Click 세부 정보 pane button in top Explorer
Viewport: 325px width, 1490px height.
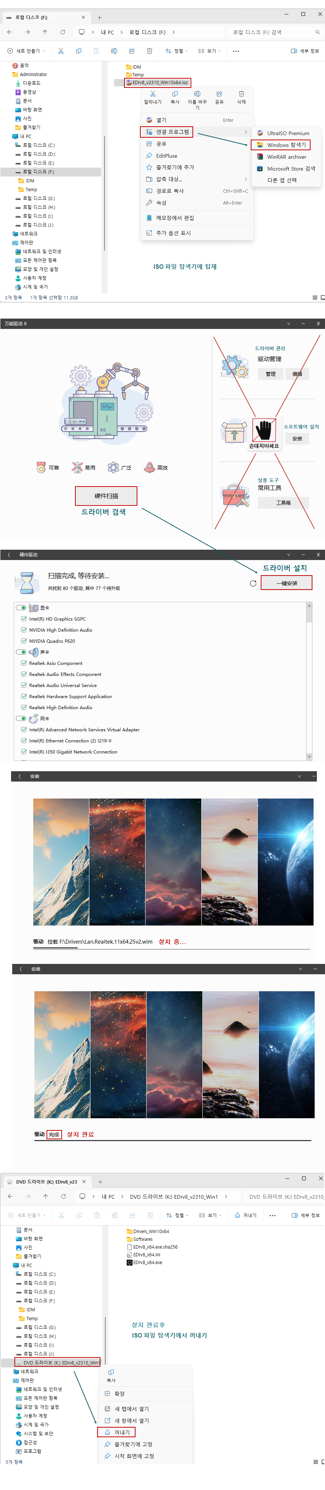(x=305, y=51)
